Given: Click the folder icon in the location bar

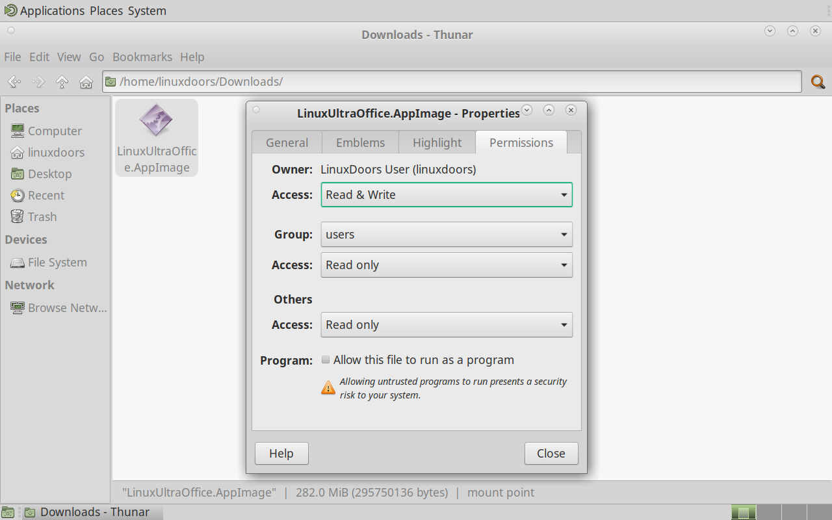Looking at the screenshot, I should 110,82.
